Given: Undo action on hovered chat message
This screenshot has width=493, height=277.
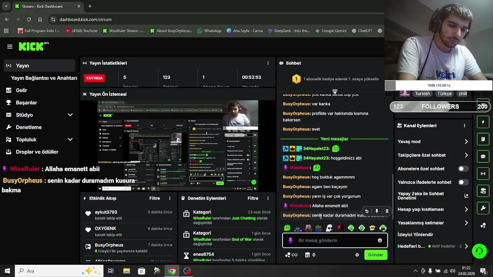Looking at the screenshot, I should [367, 211].
